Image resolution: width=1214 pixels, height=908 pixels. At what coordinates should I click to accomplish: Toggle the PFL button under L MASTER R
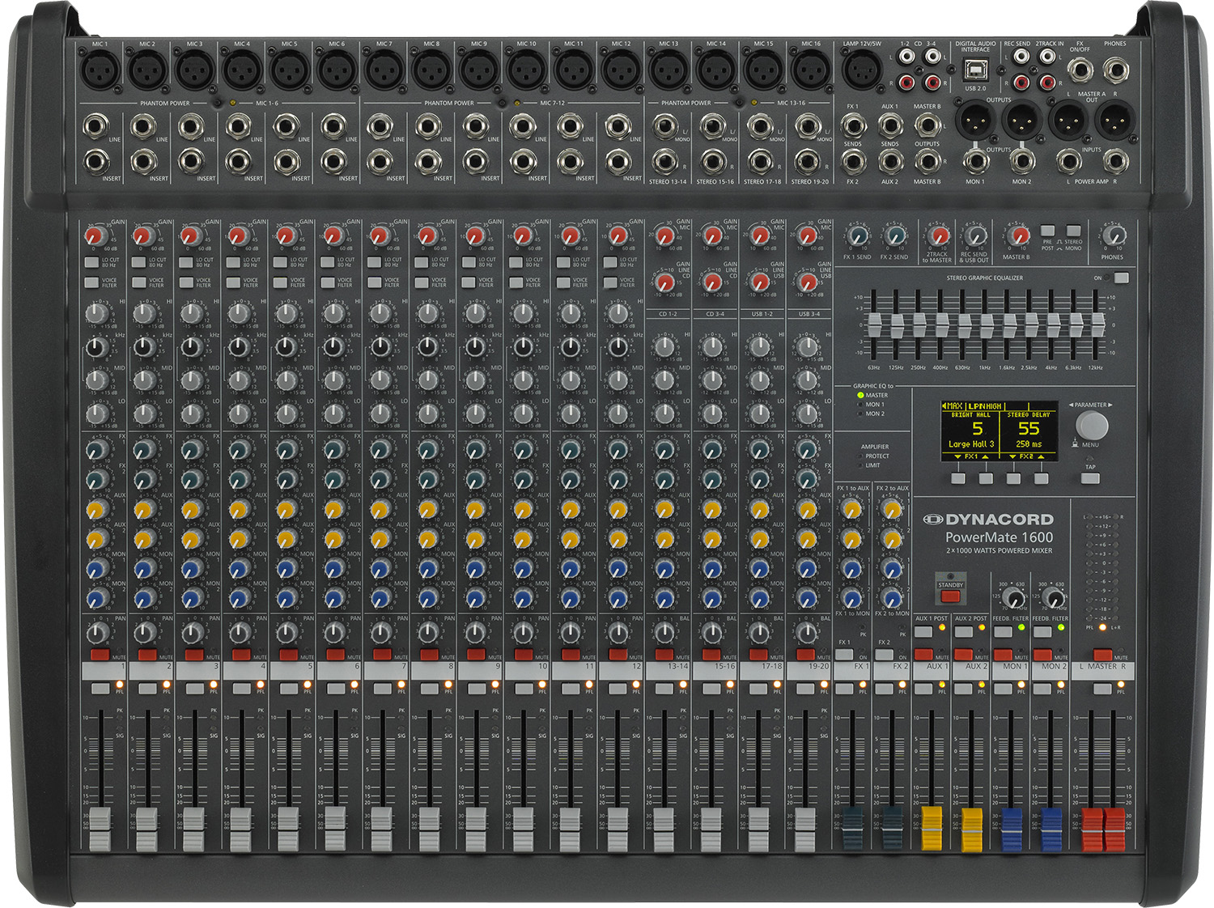pyautogui.click(x=1102, y=689)
